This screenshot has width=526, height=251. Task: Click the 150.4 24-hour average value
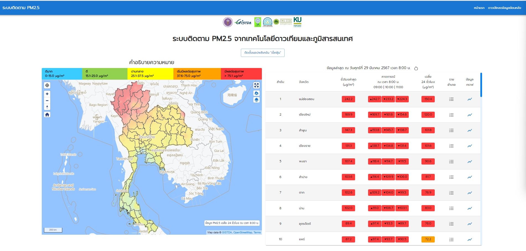[428, 99]
